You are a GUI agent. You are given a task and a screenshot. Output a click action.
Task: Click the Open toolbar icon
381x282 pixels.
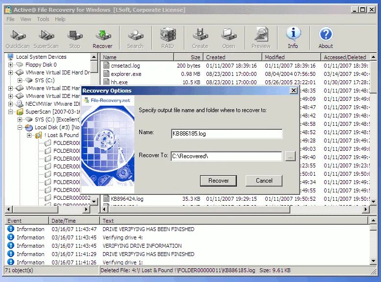coord(229,39)
